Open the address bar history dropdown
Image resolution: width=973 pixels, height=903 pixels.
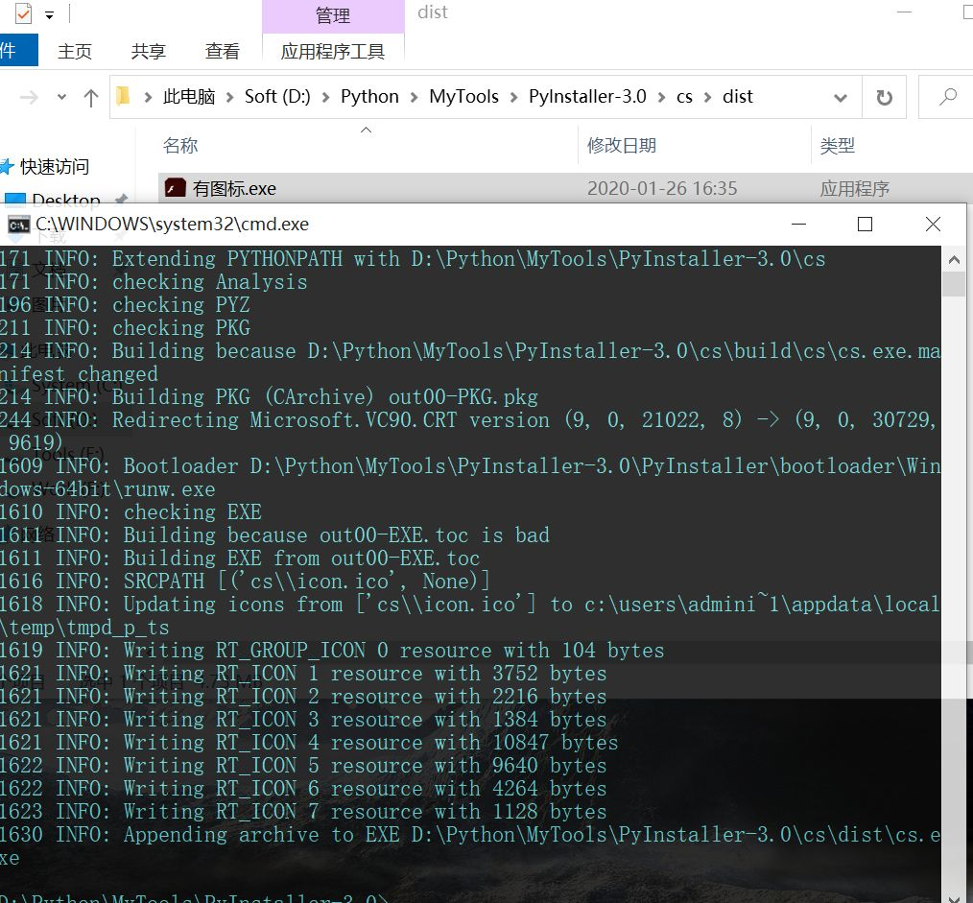point(841,98)
